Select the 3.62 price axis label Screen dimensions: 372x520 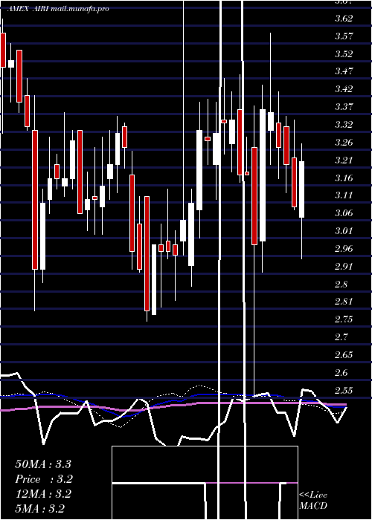point(344,19)
